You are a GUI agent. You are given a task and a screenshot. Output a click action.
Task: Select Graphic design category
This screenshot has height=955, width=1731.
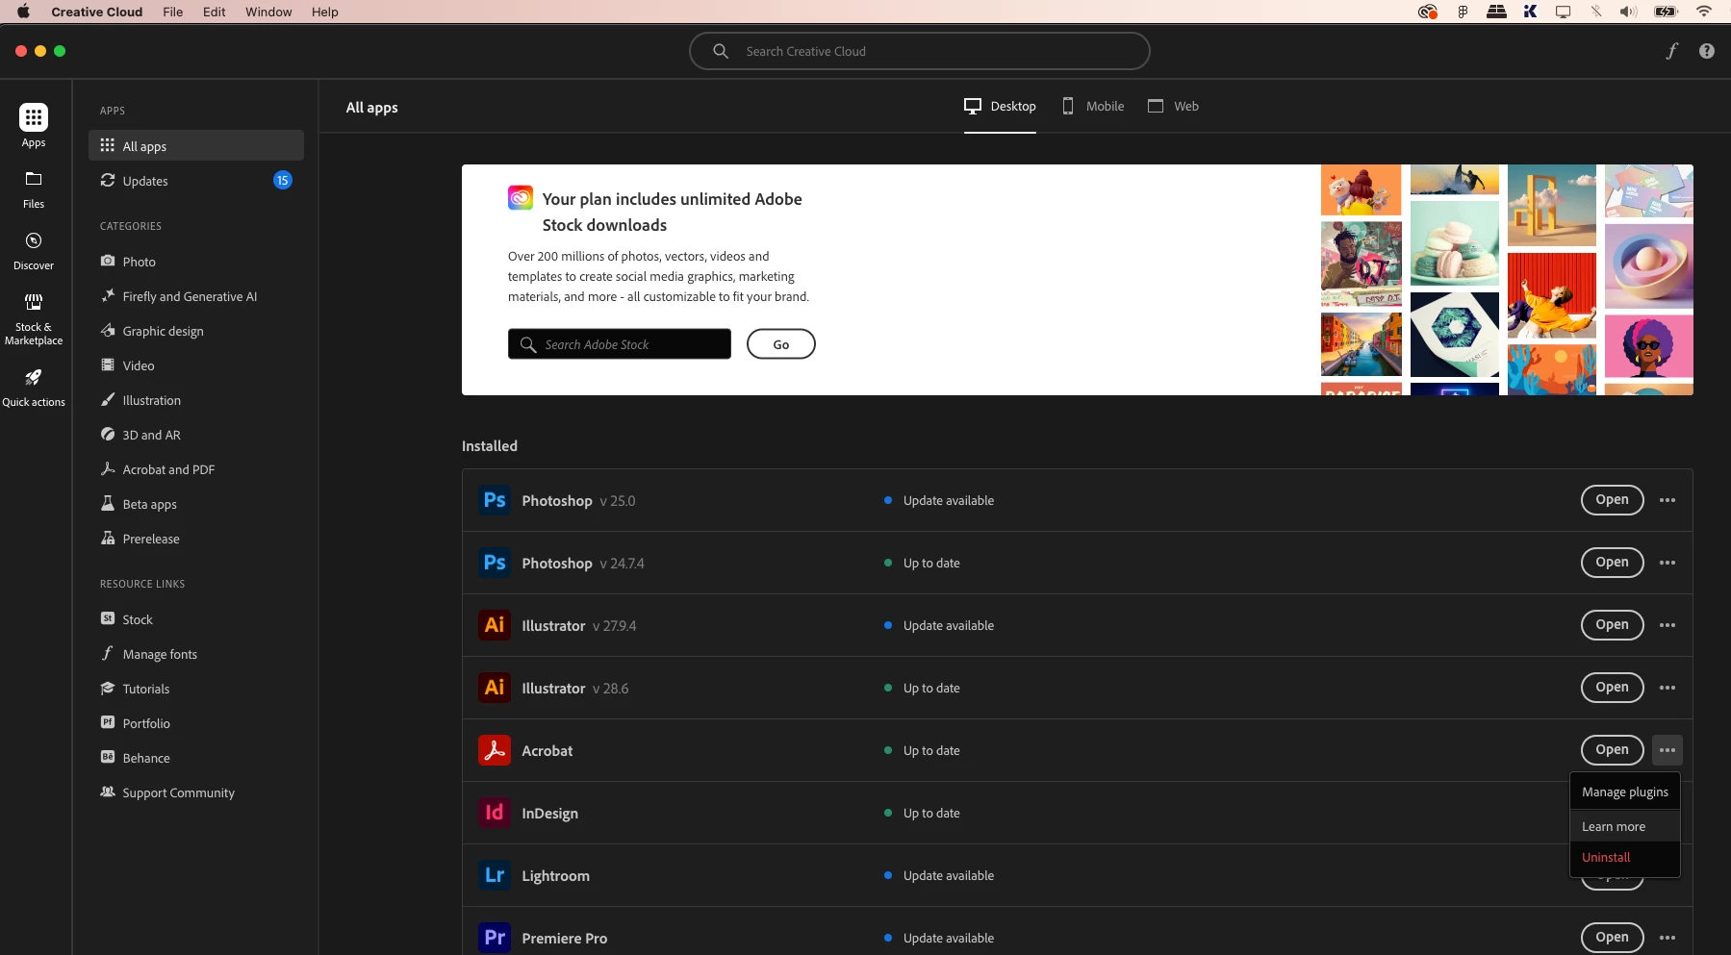[196, 331]
